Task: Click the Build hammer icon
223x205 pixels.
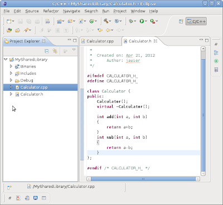Action: (106, 21)
